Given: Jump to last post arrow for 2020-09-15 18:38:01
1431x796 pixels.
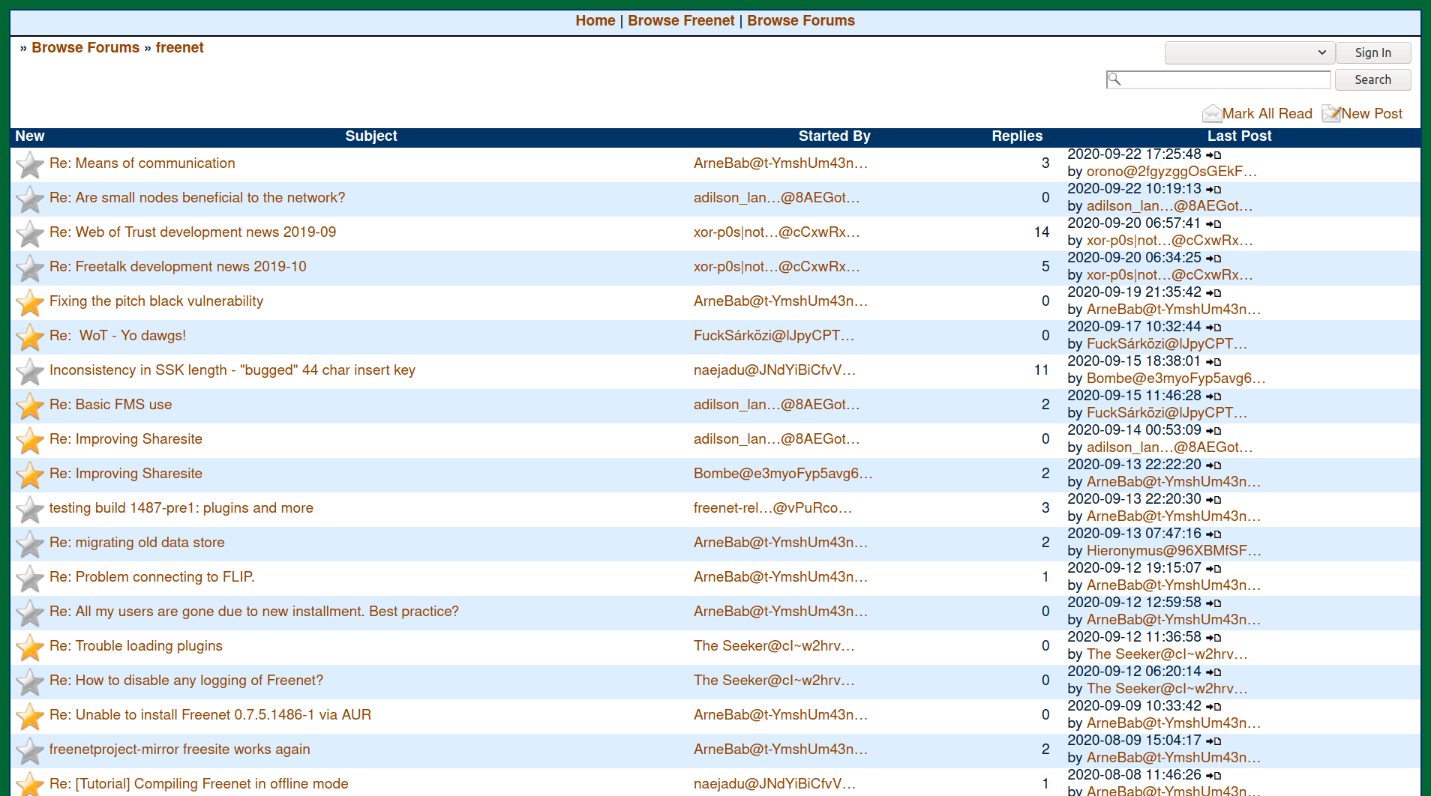Looking at the screenshot, I should (x=1213, y=361).
